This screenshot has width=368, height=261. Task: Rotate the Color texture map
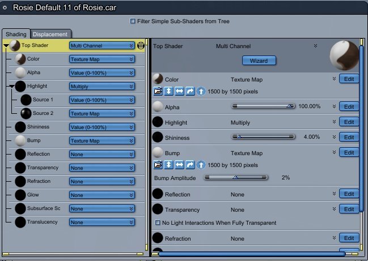coord(190,91)
